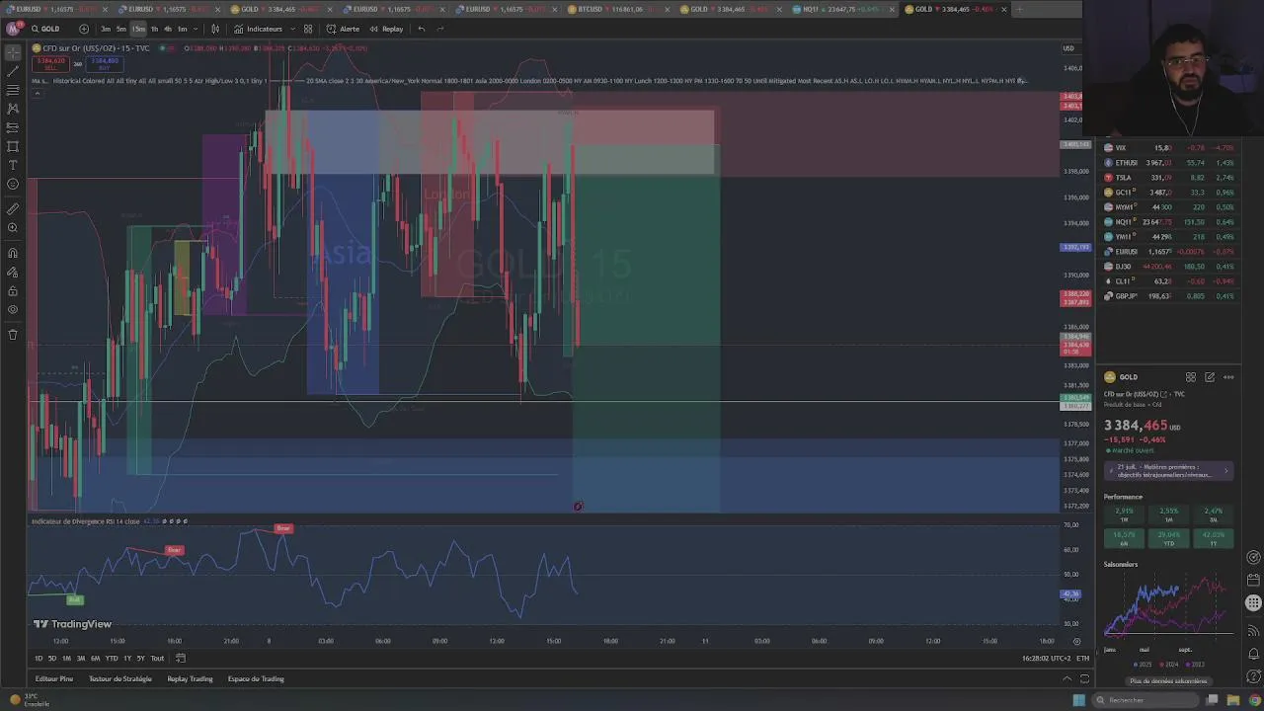Click the add symbol plus icon
The image size is (1264, 711).
[x=83, y=29]
